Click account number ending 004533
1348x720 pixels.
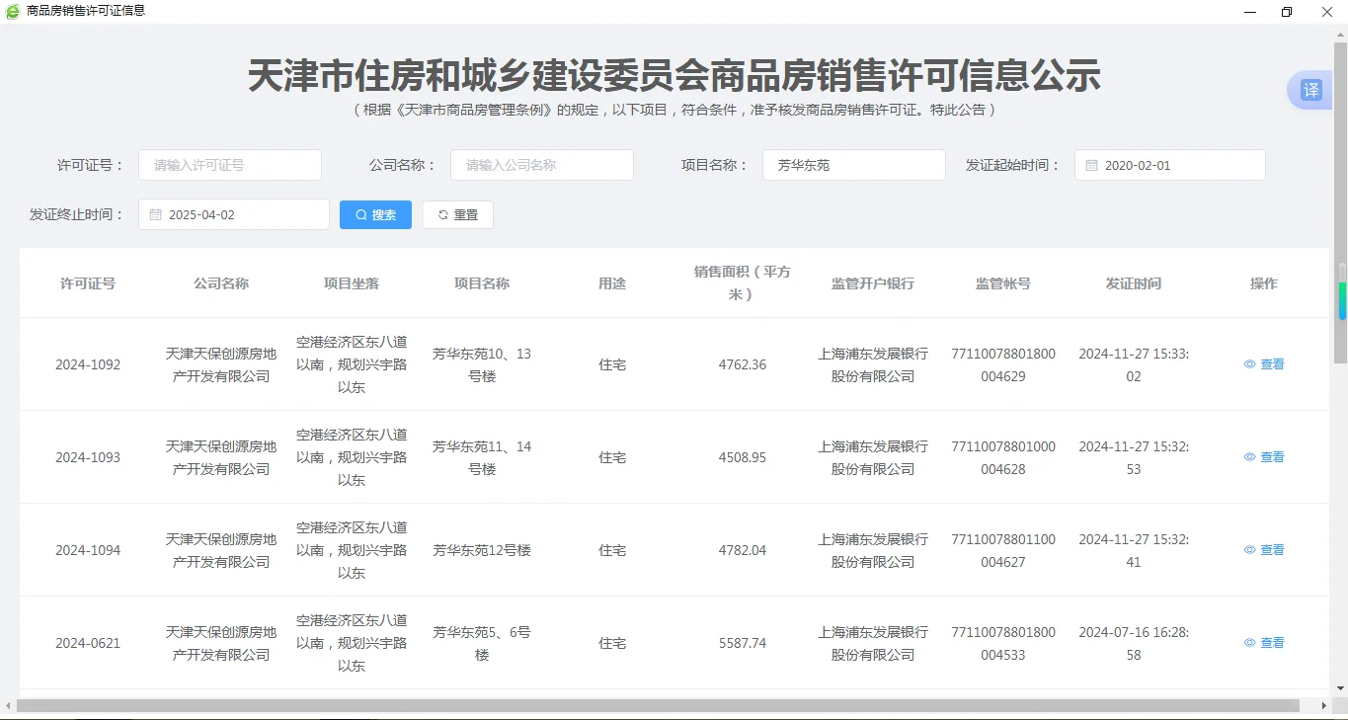tap(1003, 643)
